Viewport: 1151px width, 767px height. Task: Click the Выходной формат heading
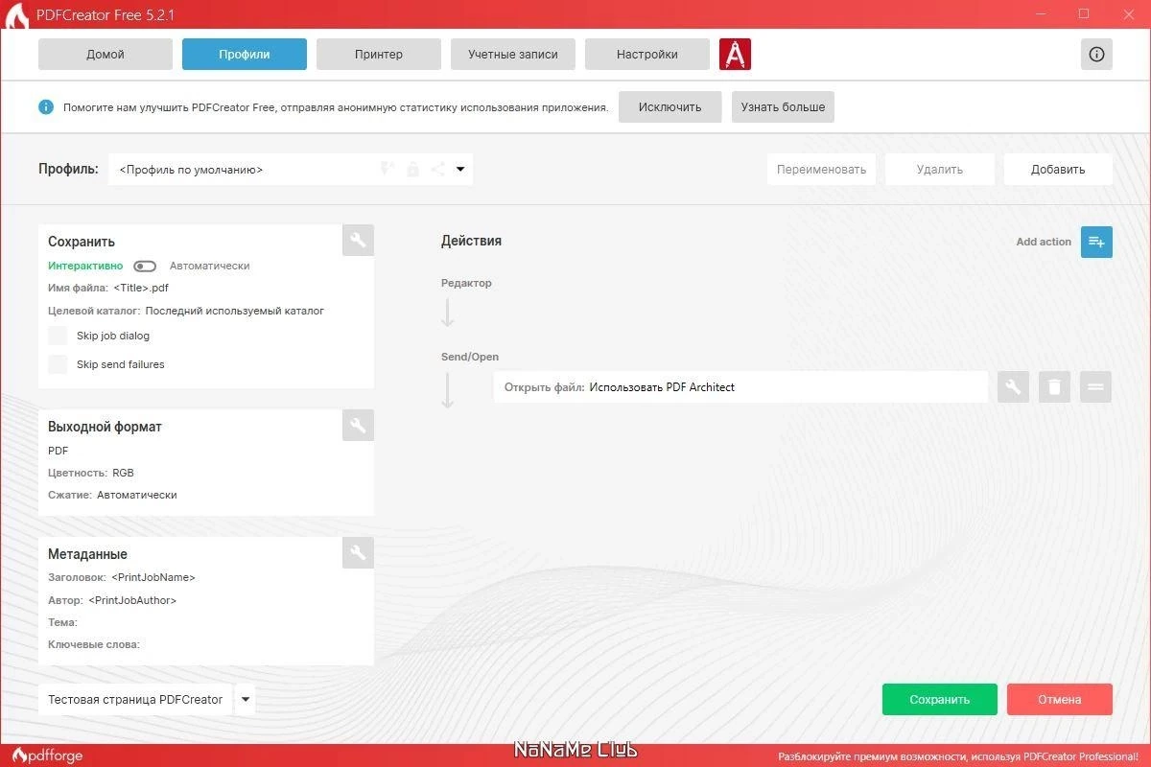(x=105, y=427)
